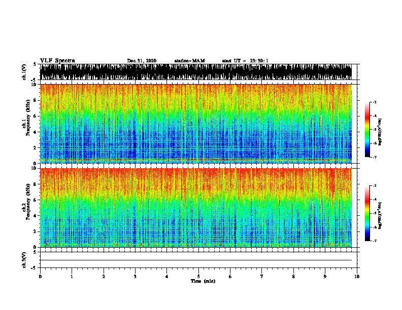Image resolution: width=402 pixels, height=310 pixels.
Task: Click the ch.1 spectrogram color scale bar
Action: point(367,130)
